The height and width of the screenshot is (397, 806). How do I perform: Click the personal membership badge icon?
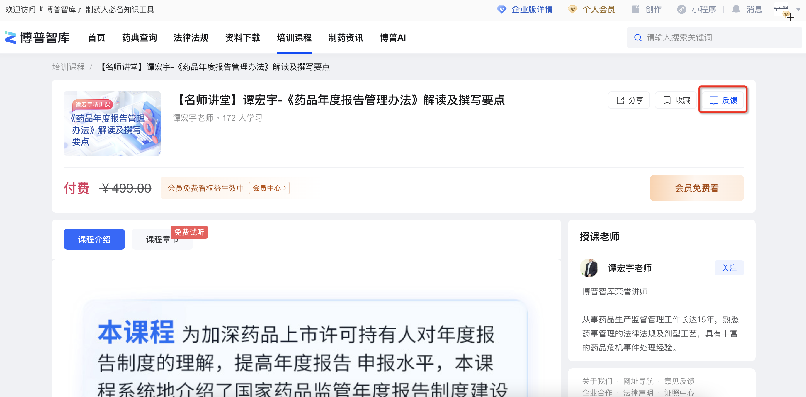click(573, 10)
